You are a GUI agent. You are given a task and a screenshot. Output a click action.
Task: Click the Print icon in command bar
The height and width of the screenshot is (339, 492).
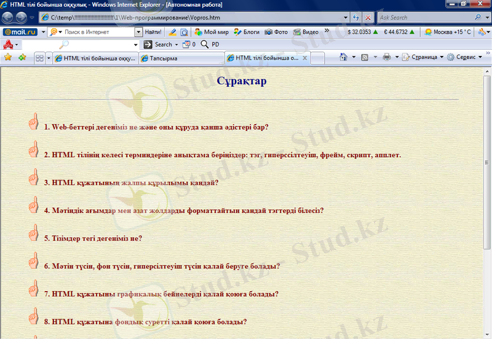pyautogui.click(x=387, y=57)
